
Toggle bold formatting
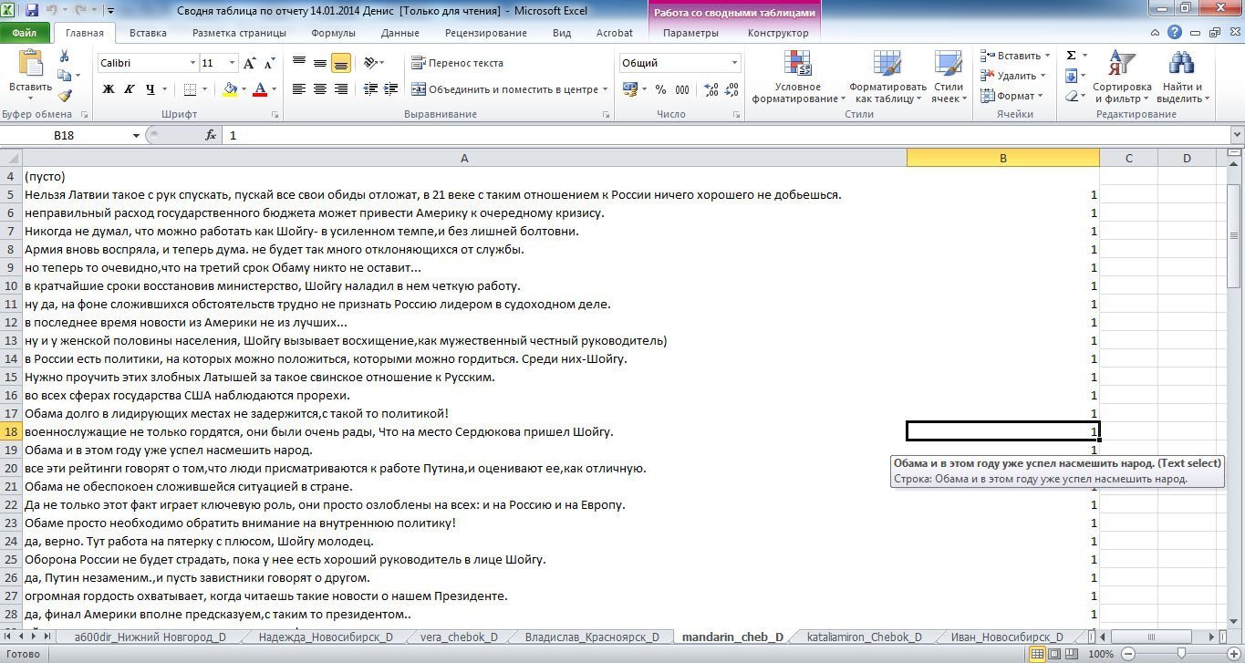point(109,89)
